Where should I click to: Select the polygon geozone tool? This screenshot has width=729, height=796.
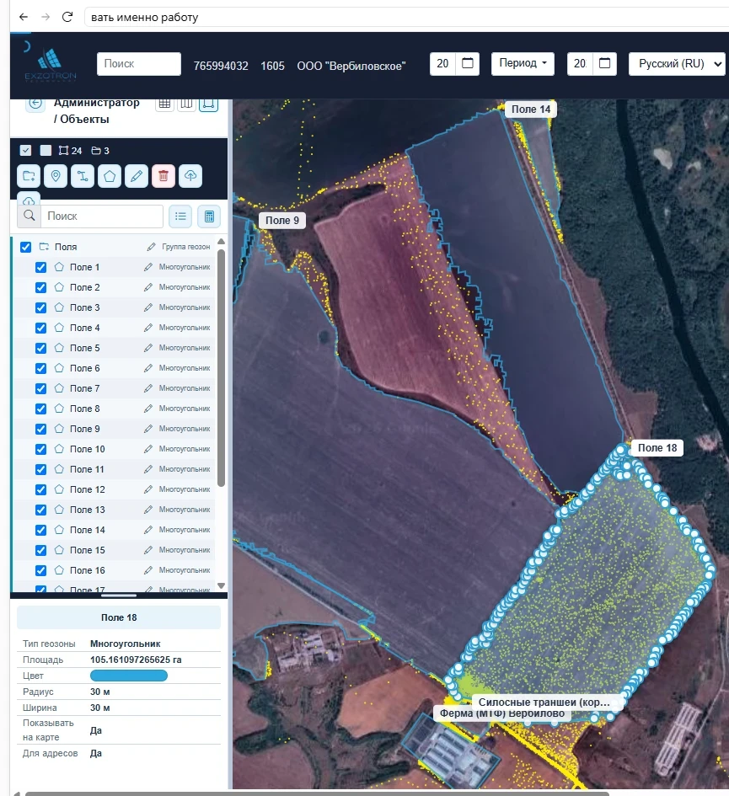click(x=110, y=176)
